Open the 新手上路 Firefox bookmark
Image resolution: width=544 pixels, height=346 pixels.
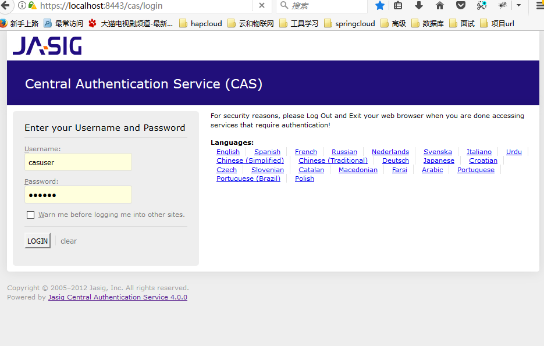[19, 24]
